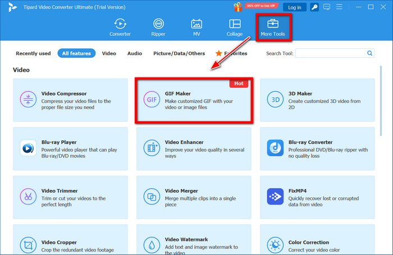Click the More Tools toolbox icon
393x255 pixels.
(273, 24)
